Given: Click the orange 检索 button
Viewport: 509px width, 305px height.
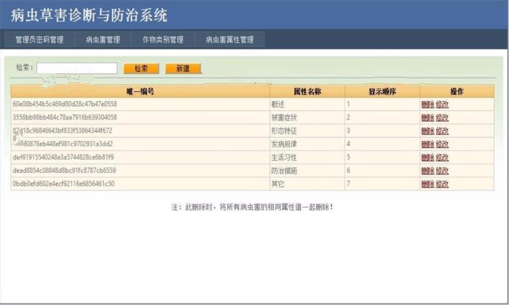Looking at the screenshot, I should click(x=141, y=68).
